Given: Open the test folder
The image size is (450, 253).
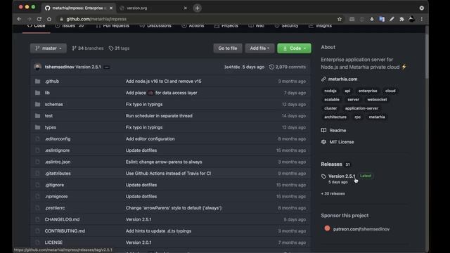Looking at the screenshot, I should click(x=49, y=115).
